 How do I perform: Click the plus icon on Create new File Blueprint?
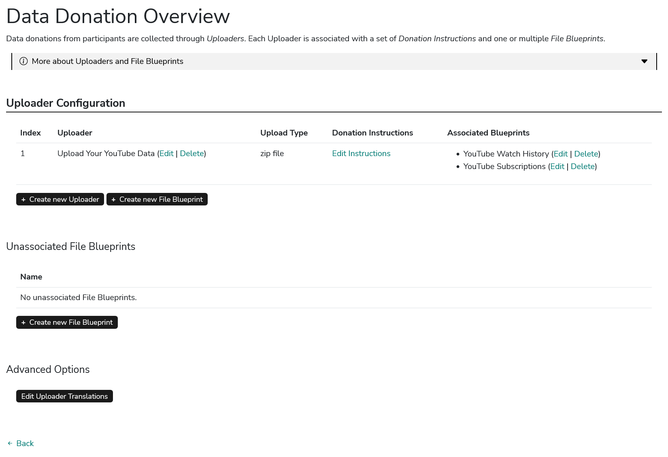click(x=114, y=199)
